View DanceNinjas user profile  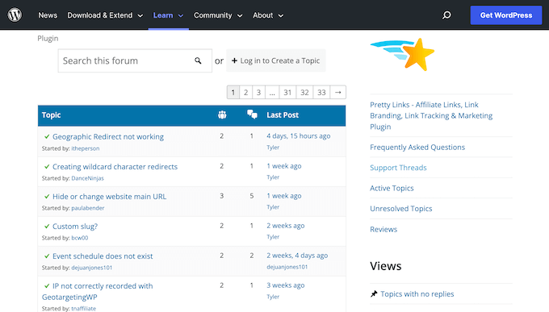[87, 178]
